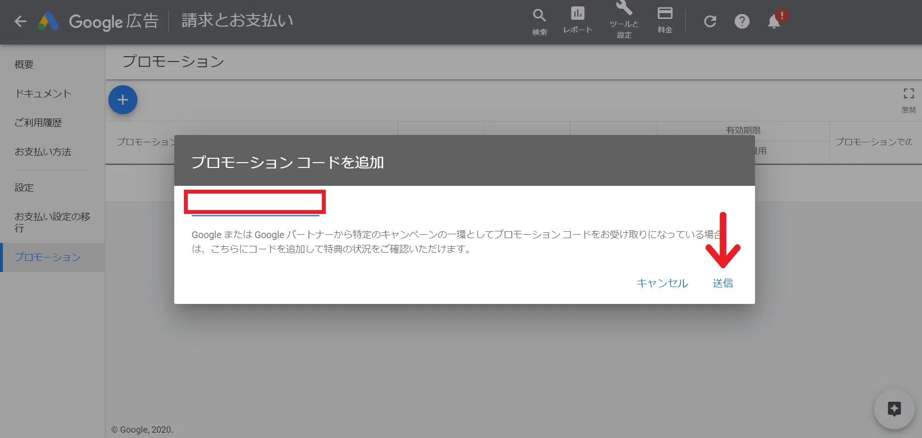
Task: Select お支払い方法 in the sidebar
Action: (42, 151)
